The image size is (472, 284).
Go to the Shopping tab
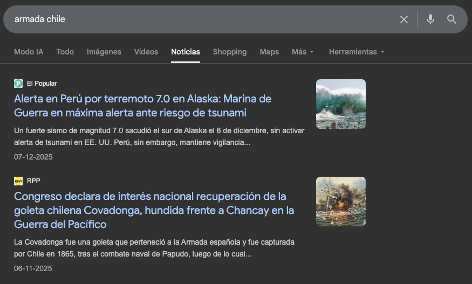229,52
